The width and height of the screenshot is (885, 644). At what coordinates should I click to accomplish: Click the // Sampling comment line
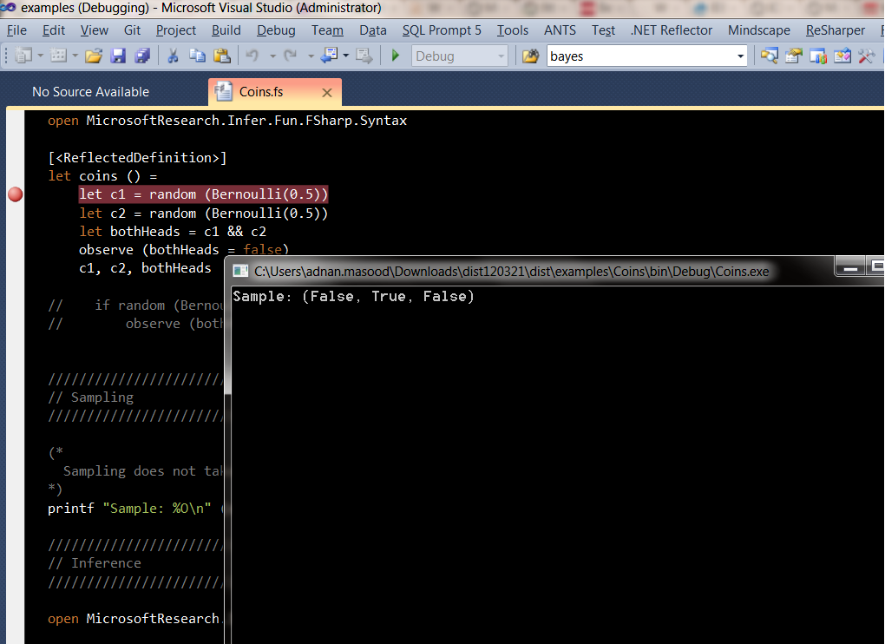[x=91, y=398]
